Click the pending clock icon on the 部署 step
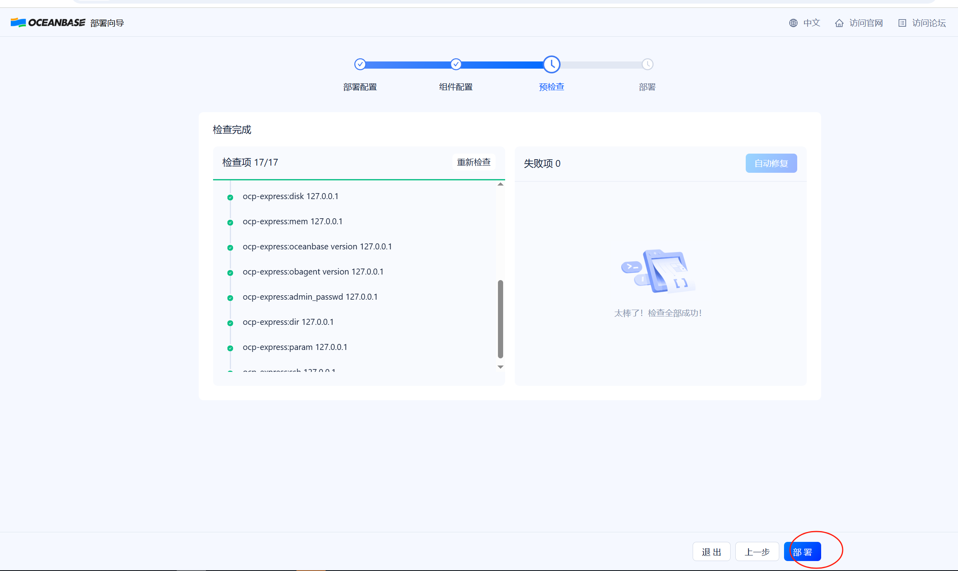The width and height of the screenshot is (958, 571). pos(647,64)
